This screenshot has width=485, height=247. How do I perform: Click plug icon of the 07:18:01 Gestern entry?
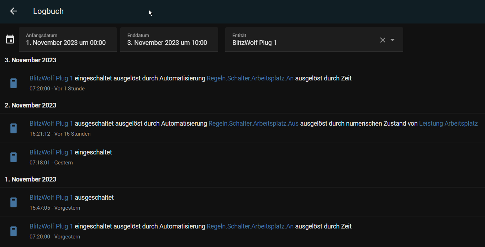14,157
